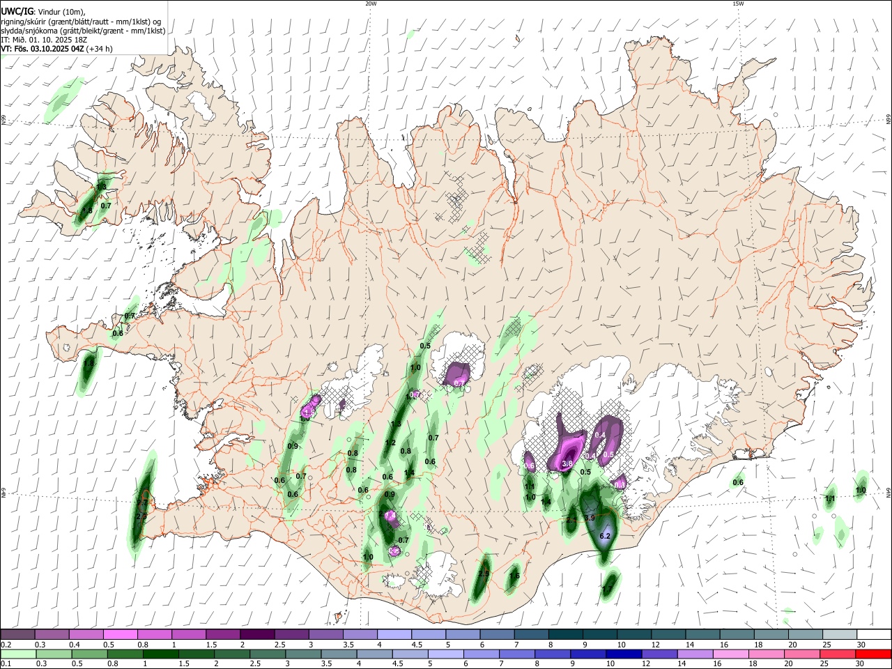Click the 25 crimson swatch in lower rain legend
Image resolution: width=892 pixels, height=669 pixels.
(838, 654)
